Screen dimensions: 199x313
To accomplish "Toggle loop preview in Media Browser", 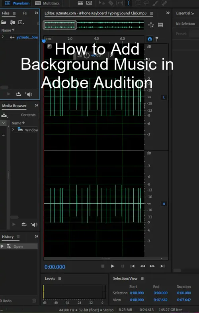I will click(24, 224).
